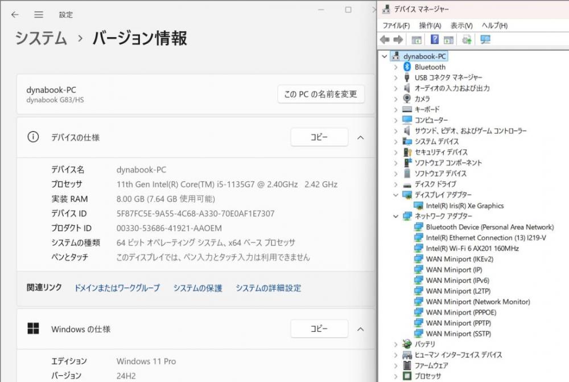
Task: Click the info icon next to デバイスの仕様
Action: click(x=33, y=137)
